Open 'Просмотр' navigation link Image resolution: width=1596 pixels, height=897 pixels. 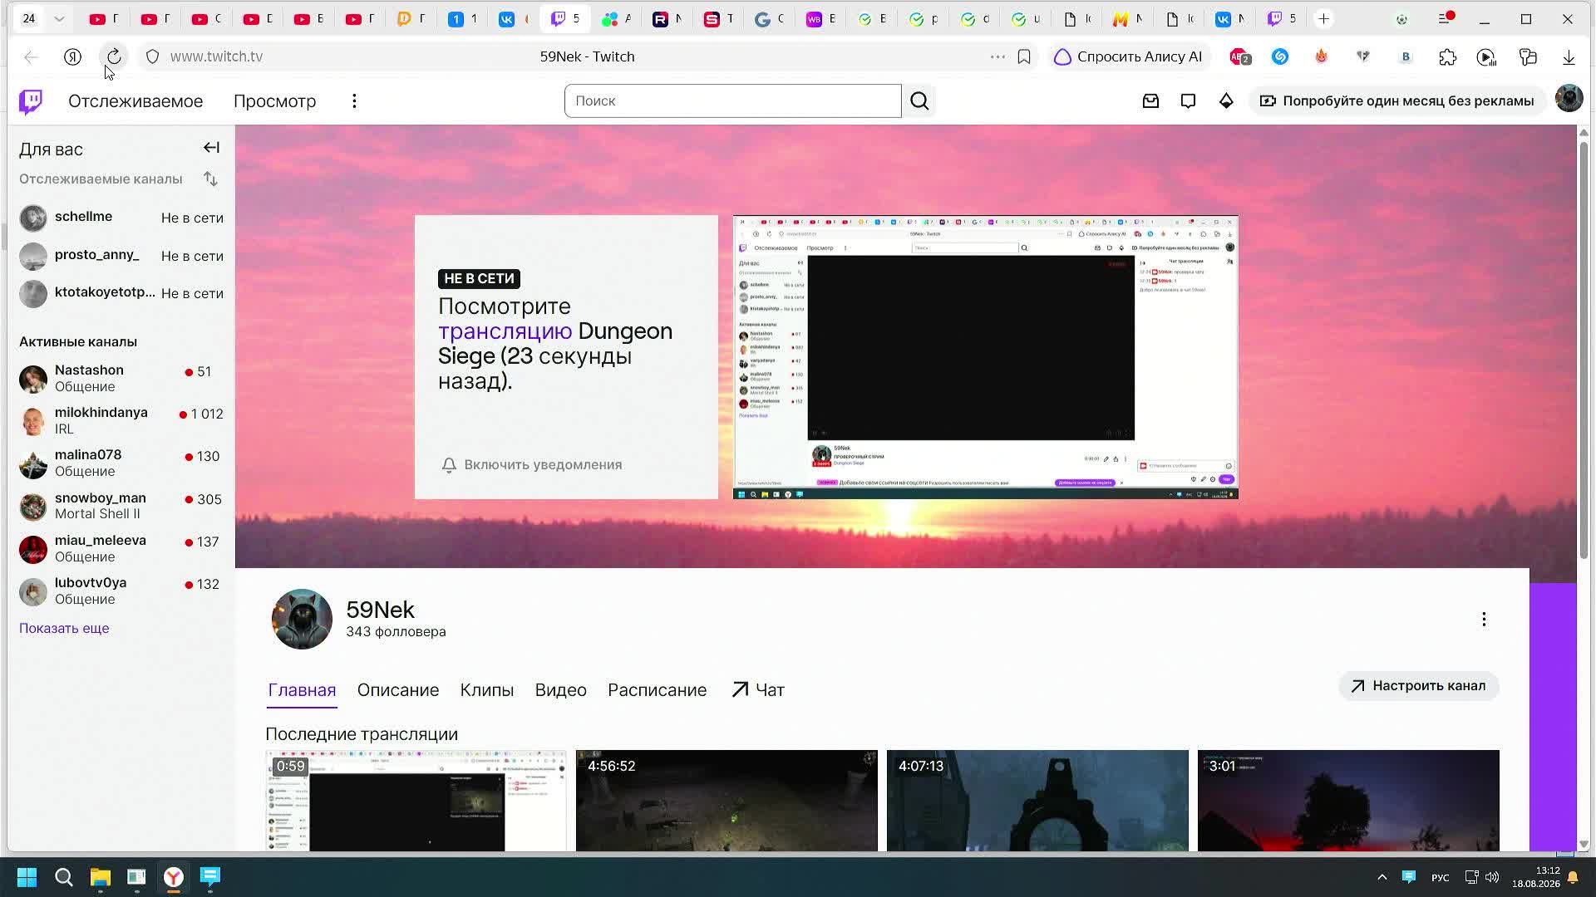pyautogui.click(x=274, y=101)
